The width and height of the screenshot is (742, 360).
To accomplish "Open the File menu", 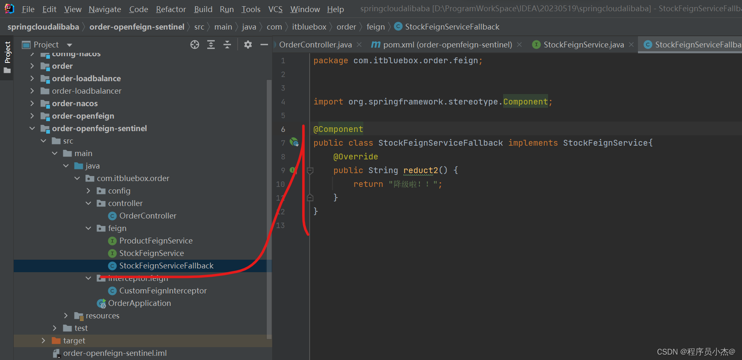I will (28, 9).
